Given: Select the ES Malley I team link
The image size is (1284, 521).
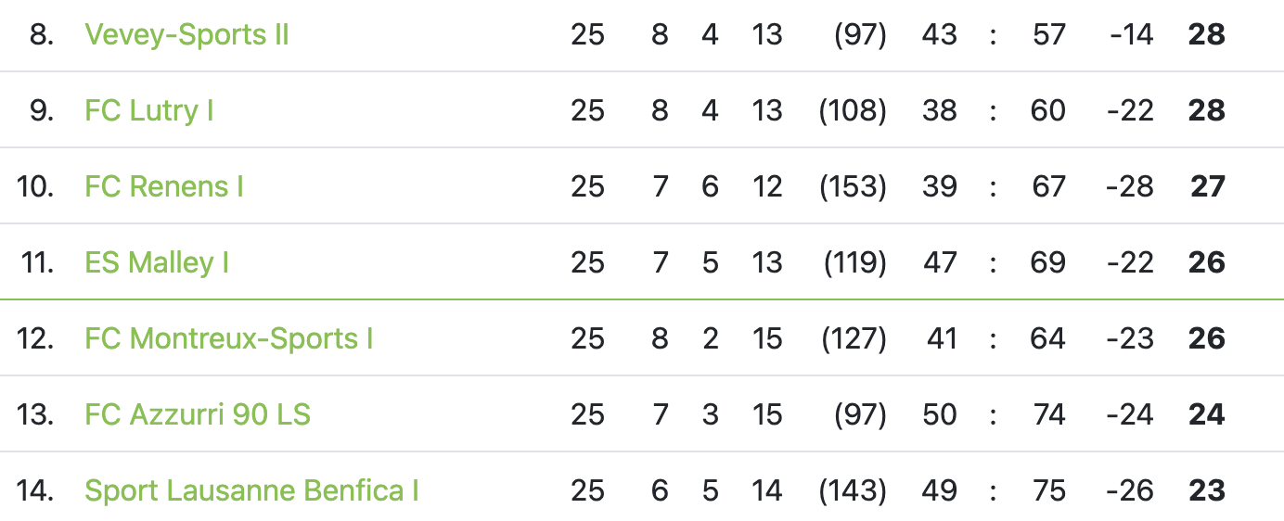Looking at the screenshot, I should point(157,263).
